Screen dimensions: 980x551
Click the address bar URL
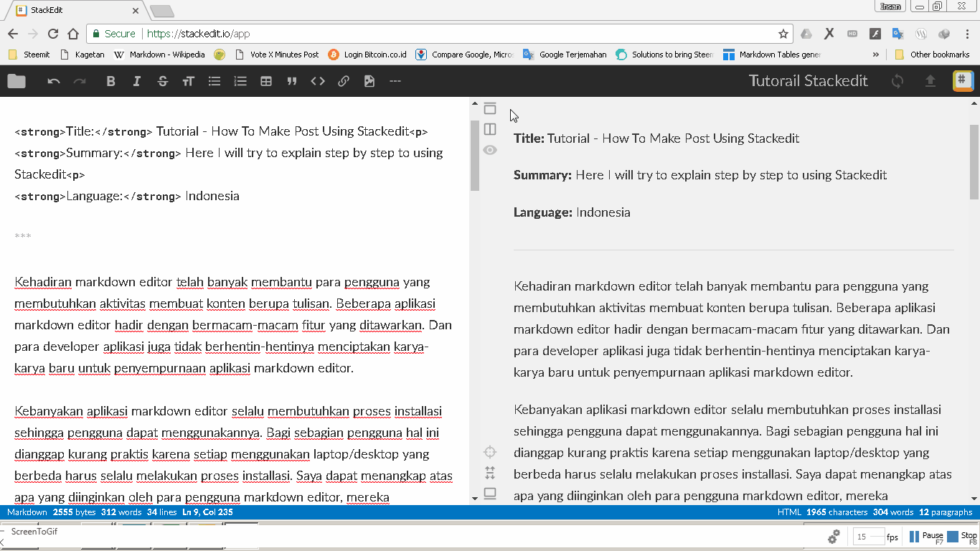(199, 34)
